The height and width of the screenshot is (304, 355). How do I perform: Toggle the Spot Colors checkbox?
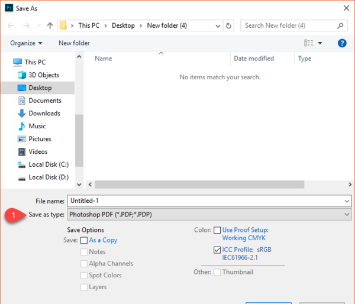click(84, 275)
